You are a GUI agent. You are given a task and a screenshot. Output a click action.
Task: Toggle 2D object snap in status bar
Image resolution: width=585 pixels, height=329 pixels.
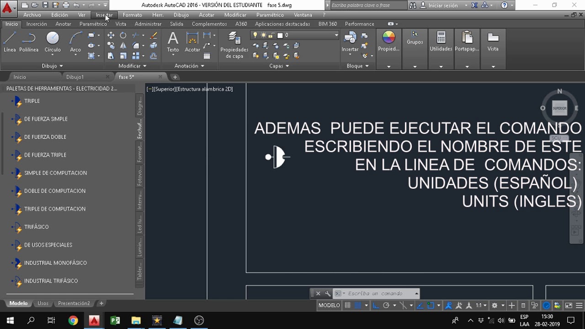pos(430,305)
